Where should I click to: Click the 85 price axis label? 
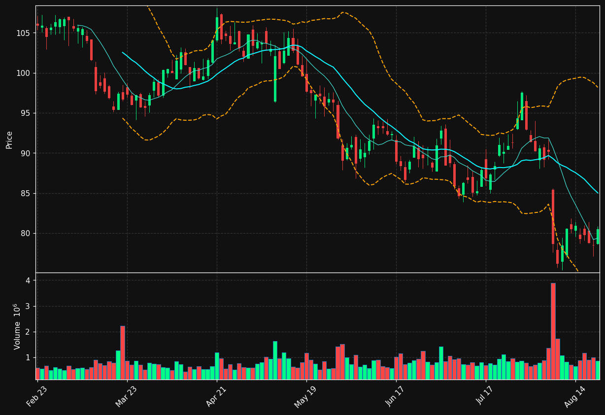pyautogui.click(x=26, y=194)
